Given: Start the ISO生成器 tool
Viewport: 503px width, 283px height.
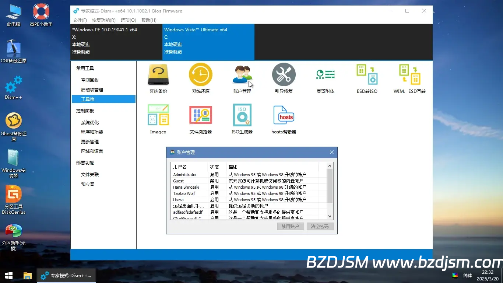Looking at the screenshot, I should tap(242, 119).
